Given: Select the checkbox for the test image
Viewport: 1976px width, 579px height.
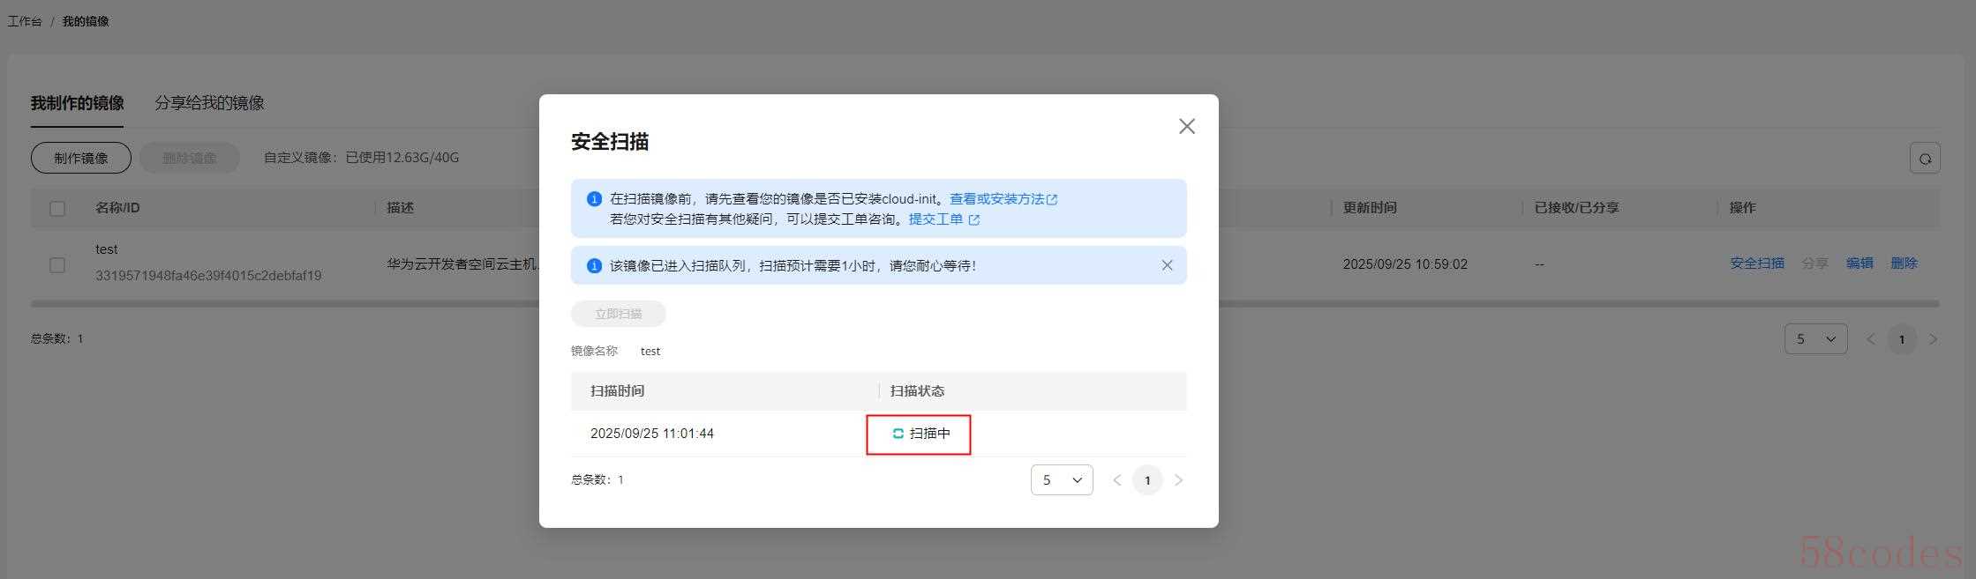Looking at the screenshot, I should point(57,264).
